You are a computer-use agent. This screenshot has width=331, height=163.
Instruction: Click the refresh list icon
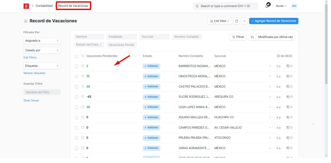237,21
